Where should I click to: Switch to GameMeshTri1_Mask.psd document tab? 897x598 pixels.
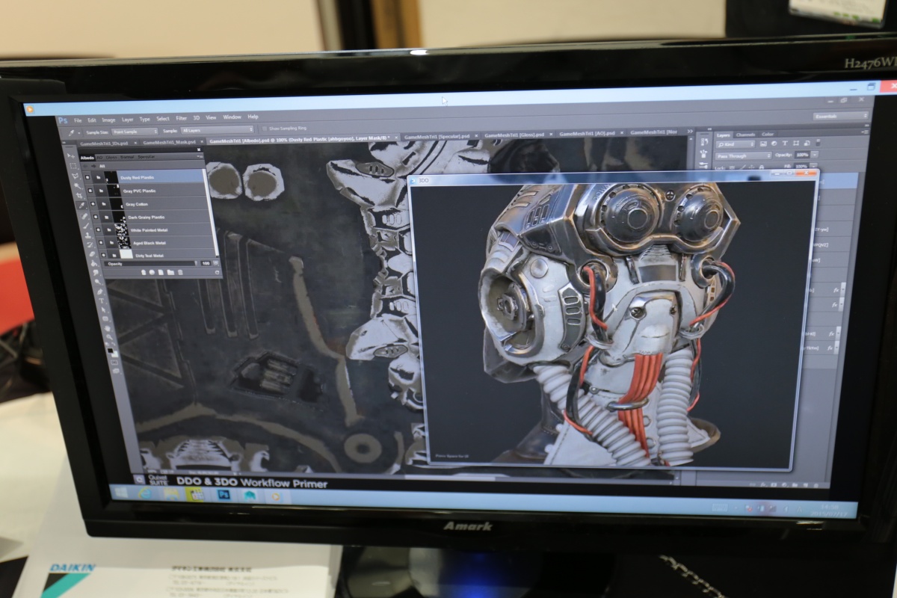pyautogui.click(x=170, y=142)
